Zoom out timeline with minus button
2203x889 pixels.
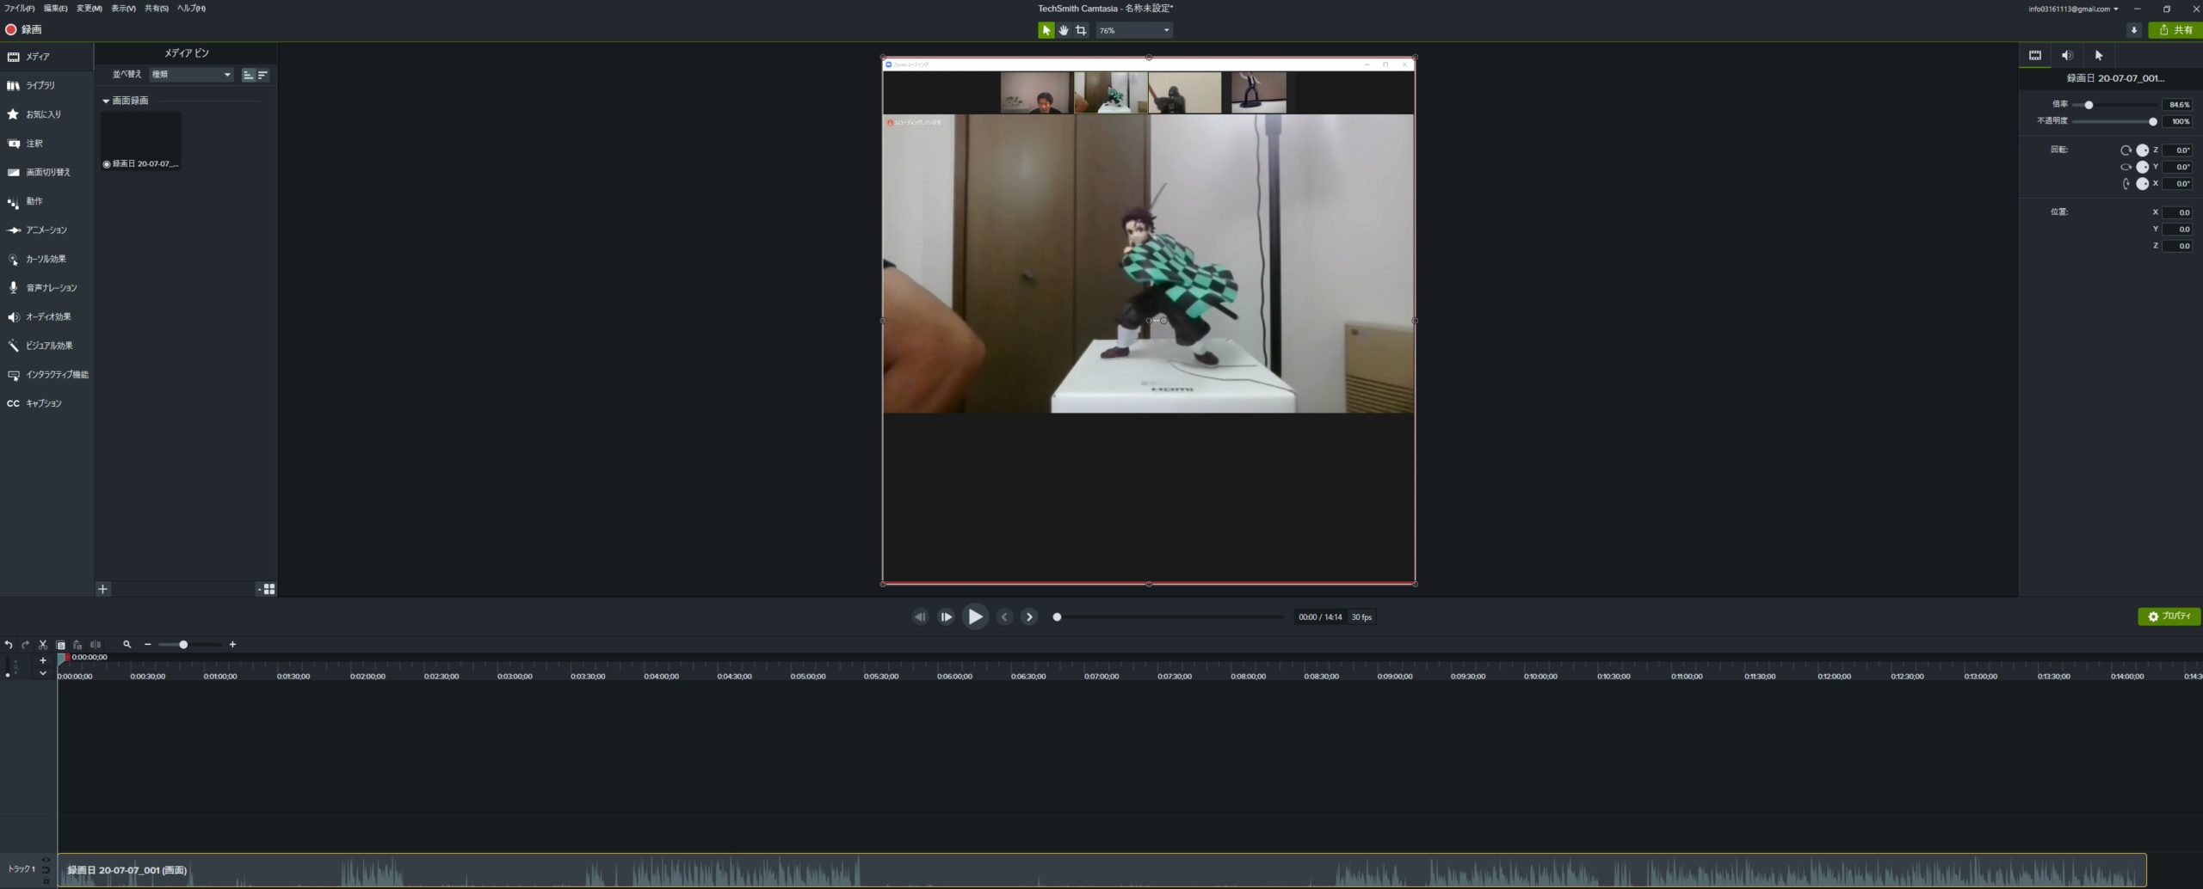pyautogui.click(x=148, y=645)
